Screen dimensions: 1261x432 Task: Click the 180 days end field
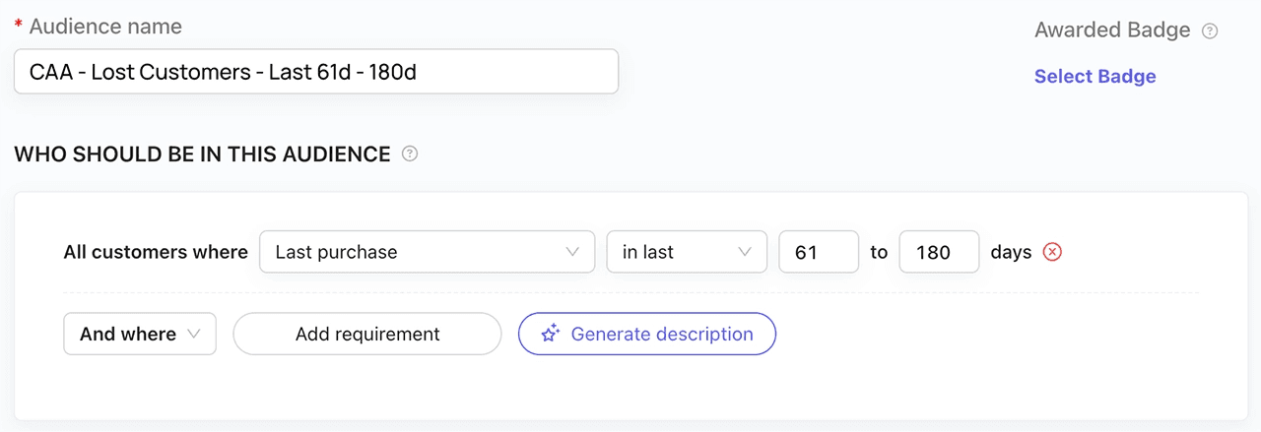point(939,252)
